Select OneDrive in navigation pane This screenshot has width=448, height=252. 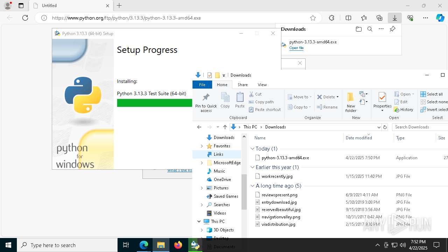pyautogui.click(x=222, y=180)
